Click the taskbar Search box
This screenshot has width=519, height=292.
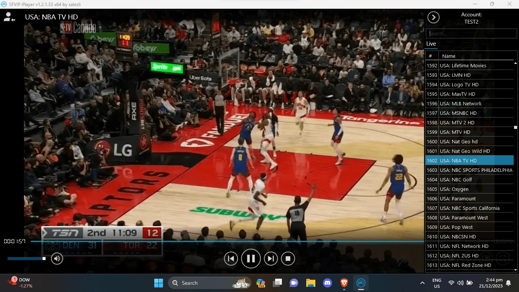(210, 283)
